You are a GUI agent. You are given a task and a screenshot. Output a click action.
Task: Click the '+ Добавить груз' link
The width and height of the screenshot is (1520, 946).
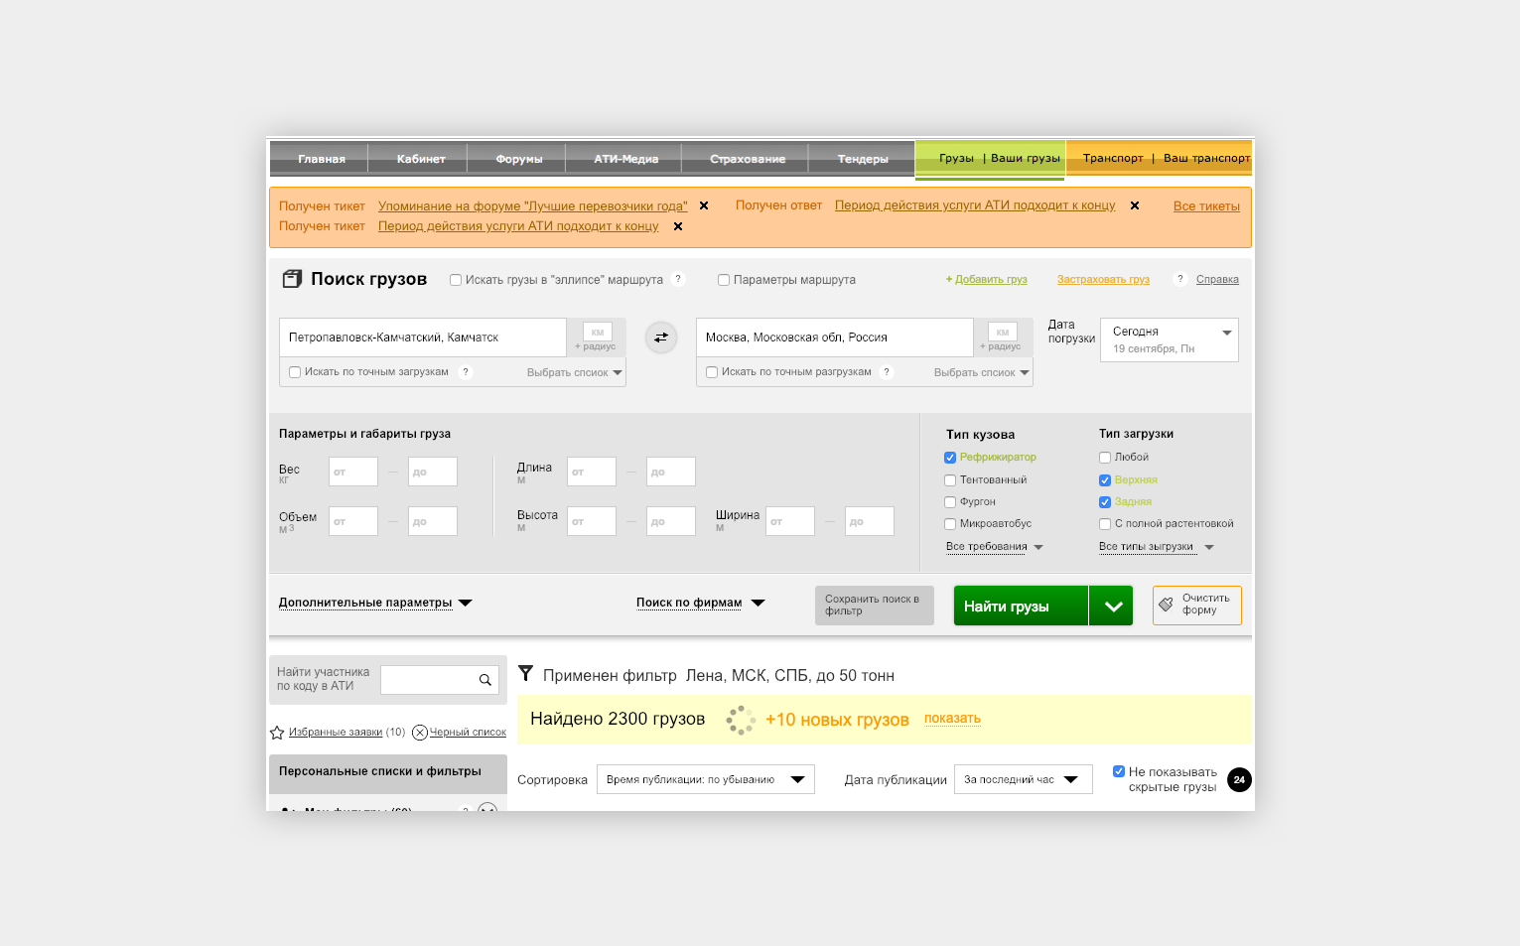click(987, 280)
